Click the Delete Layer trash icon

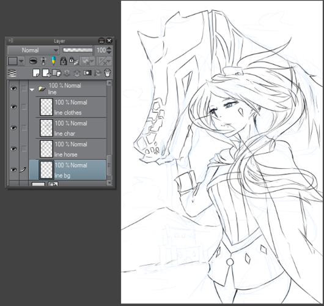pos(108,73)
